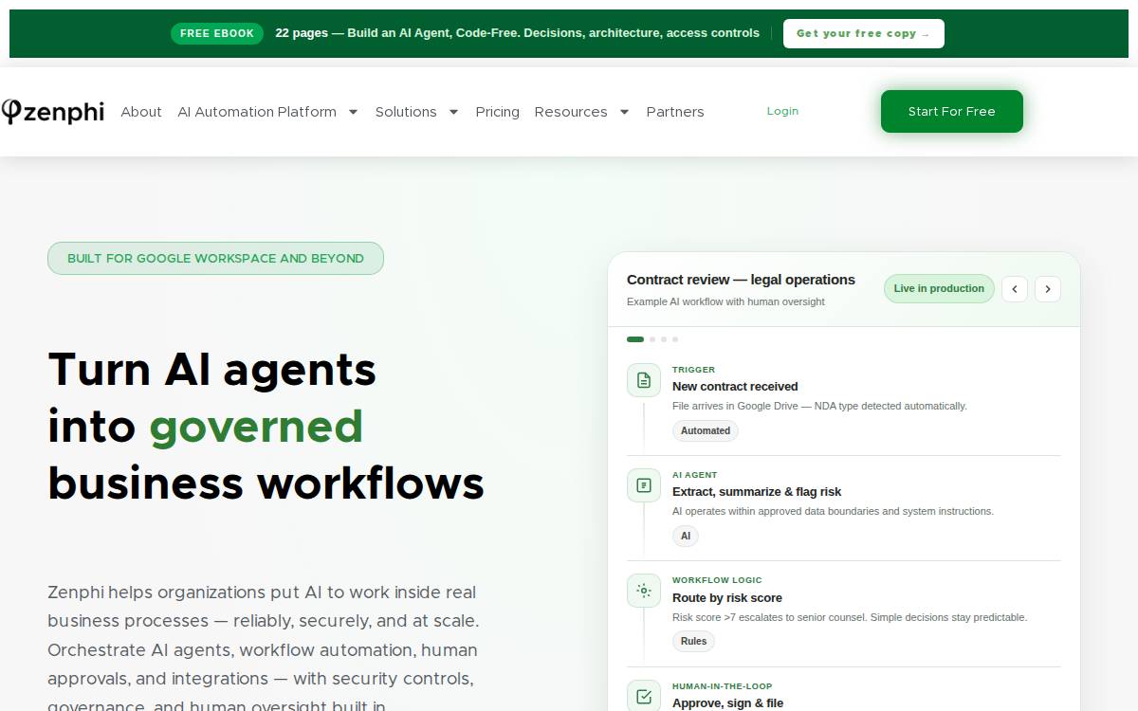1138x711 pixels.
Task: Open the AI Automation Platform menu
Action: 257,112
